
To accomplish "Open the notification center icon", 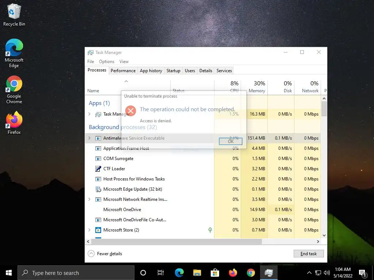I will tap(362, 273).
